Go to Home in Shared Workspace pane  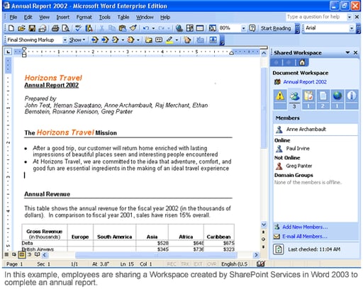click(302, 62)
